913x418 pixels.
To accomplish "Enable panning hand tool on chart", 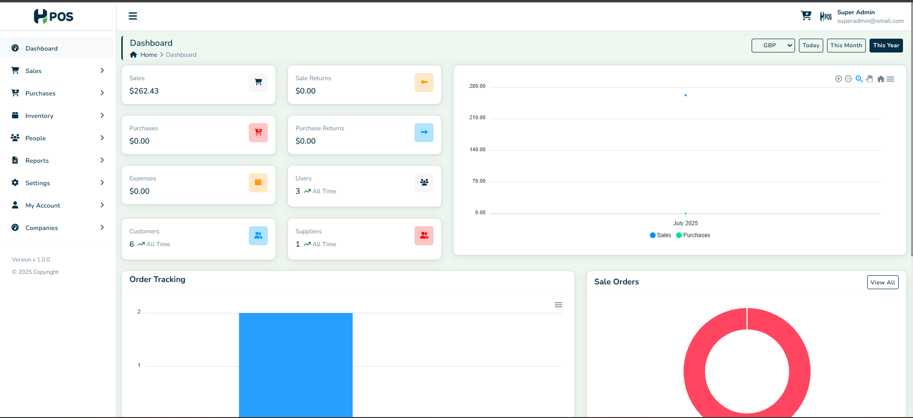I will (870, 79).
